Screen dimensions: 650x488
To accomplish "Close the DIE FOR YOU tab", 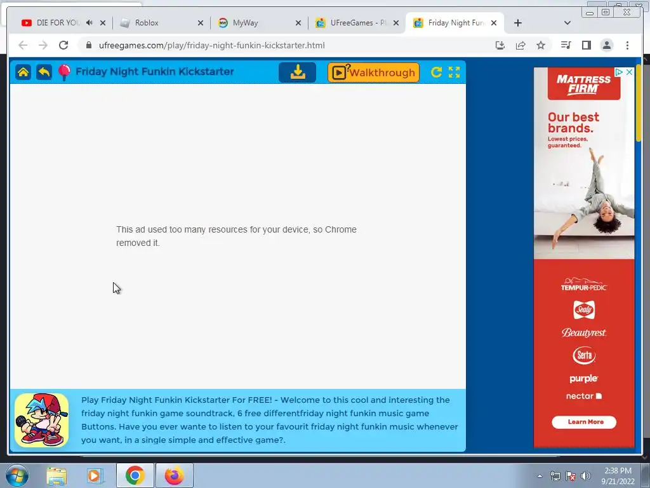I will [x=103, y=23].
